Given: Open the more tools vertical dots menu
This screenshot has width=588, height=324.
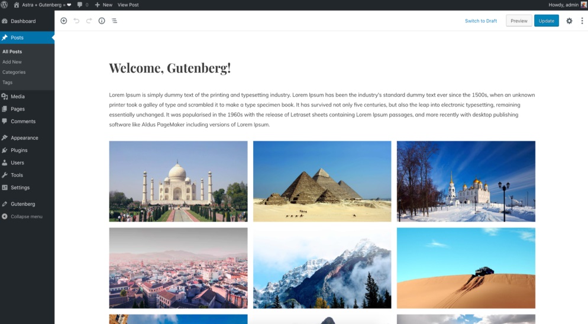Looking at the screenshot, I should tap(582, 21).
